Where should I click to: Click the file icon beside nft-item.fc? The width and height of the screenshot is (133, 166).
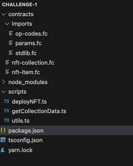(x=7, y=72)
